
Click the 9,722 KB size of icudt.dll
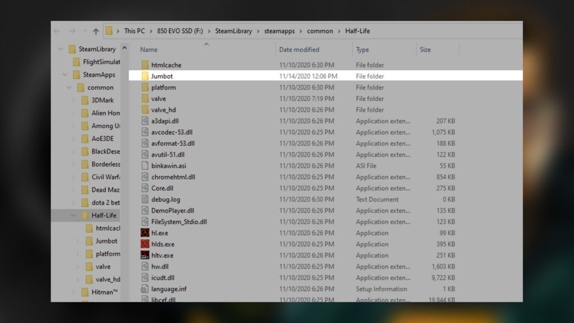pos(443,278)
